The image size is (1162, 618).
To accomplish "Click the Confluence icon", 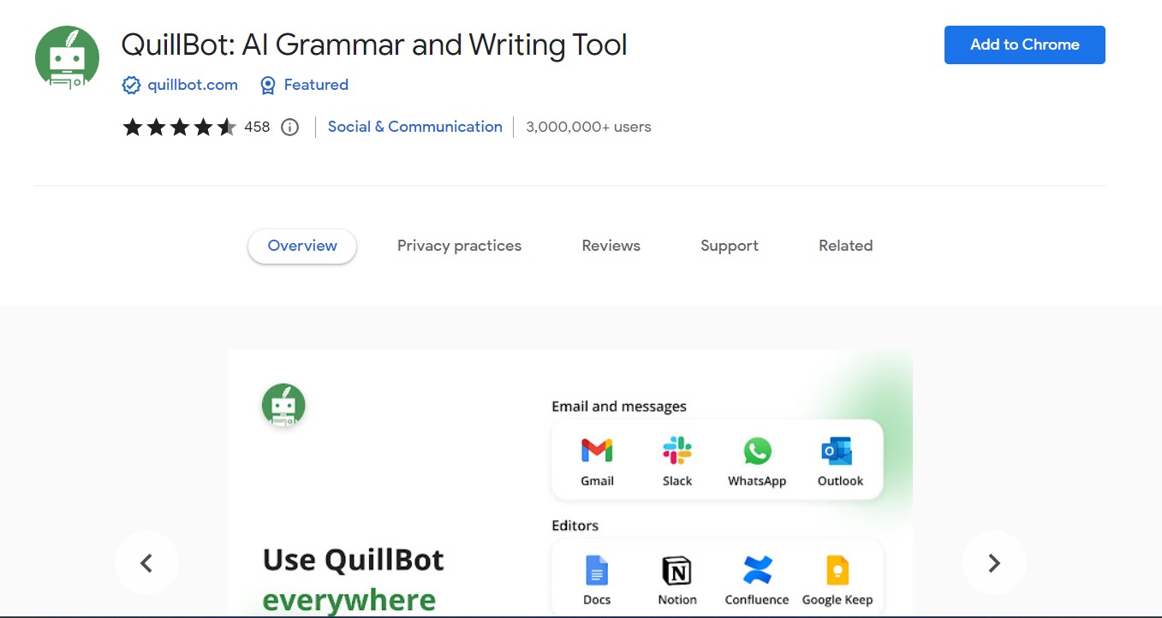I will tap(757, 570).
